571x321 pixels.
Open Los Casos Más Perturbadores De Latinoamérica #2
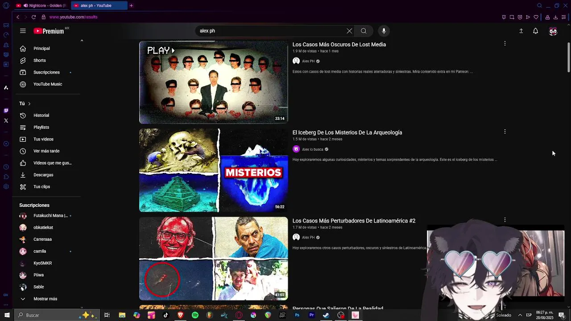[354, 221]
